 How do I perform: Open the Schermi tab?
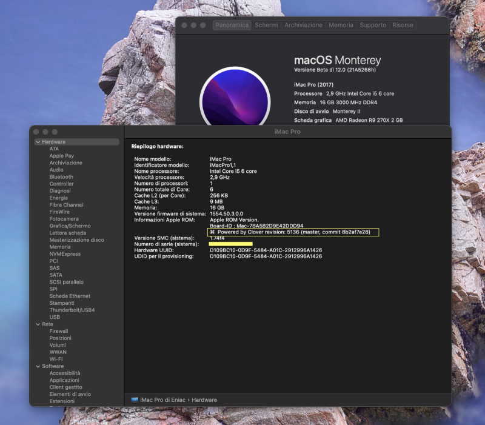click(x=266, y=25)
